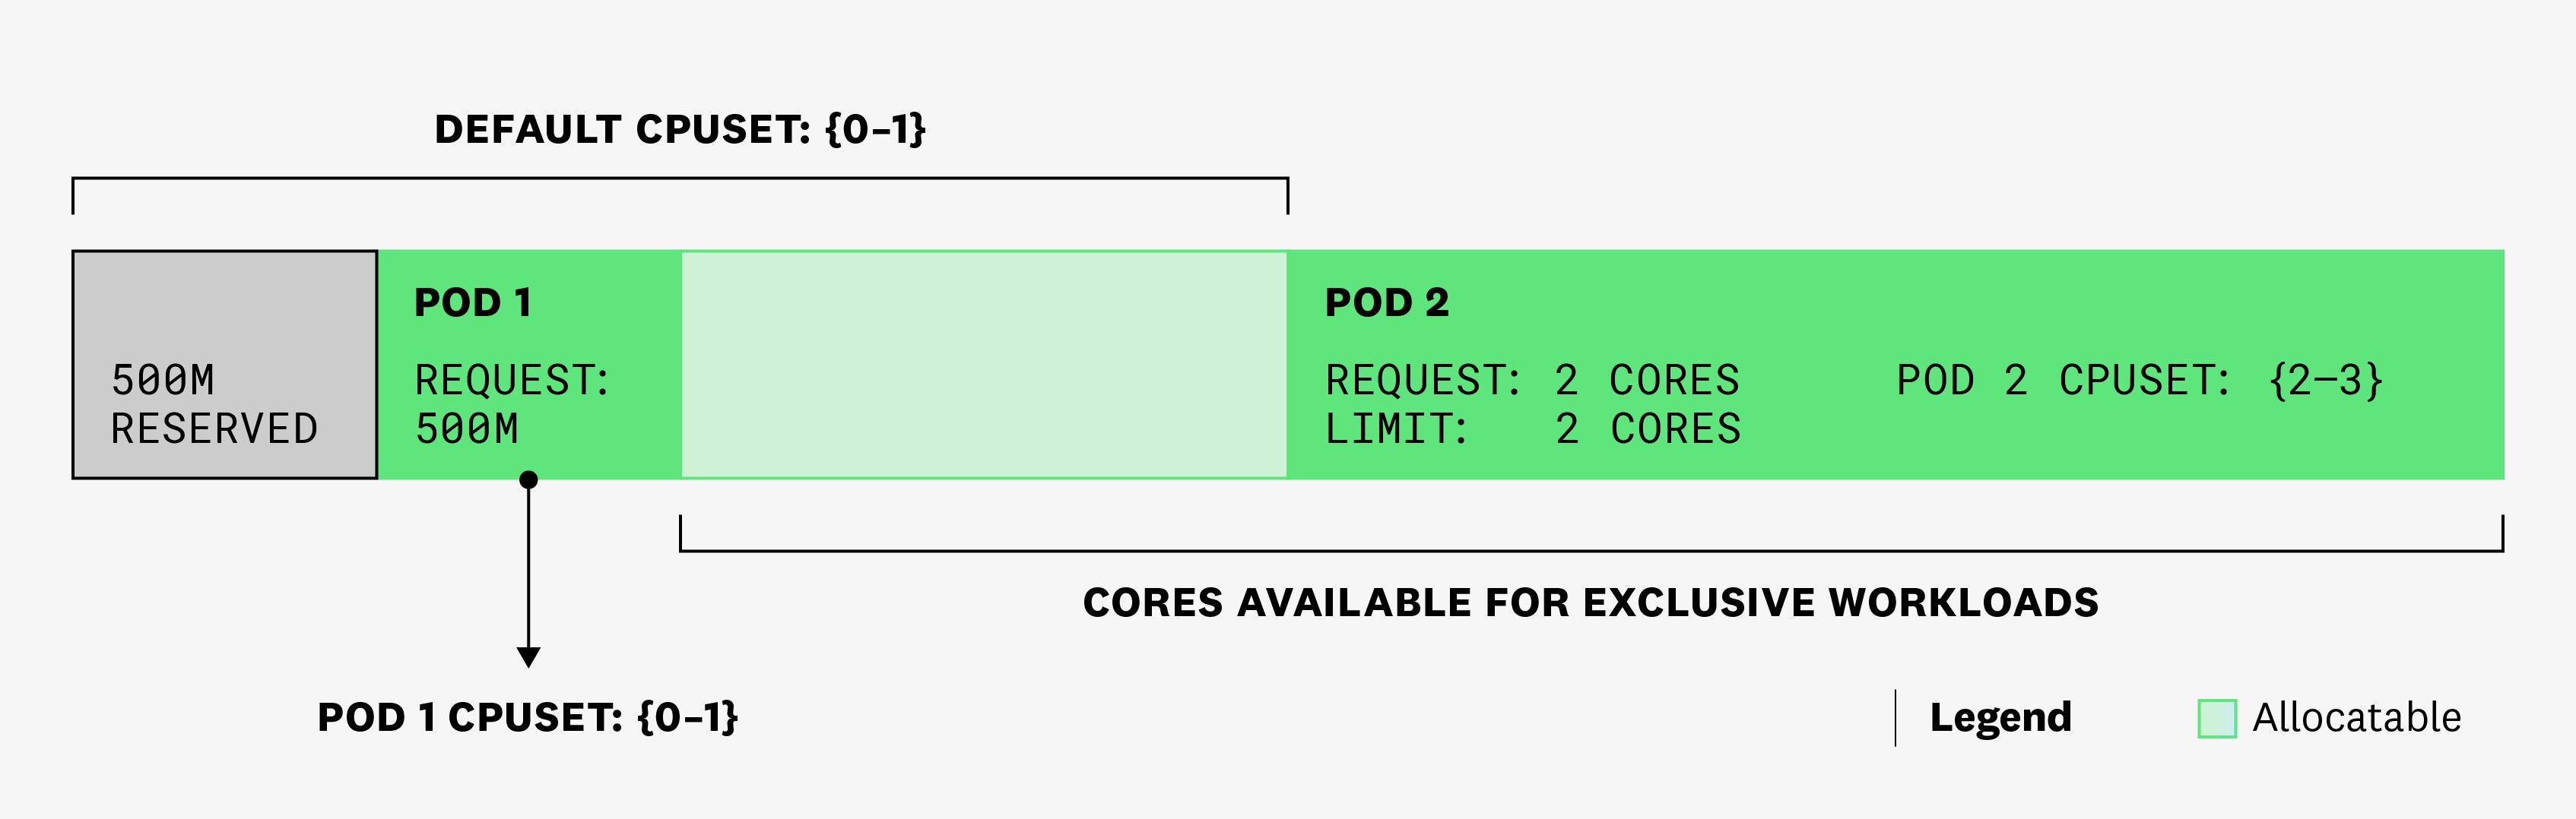The width and height of the screenshot is (2576, 819).
Task: Click the Legend heading
Action: pos(2000,717)
